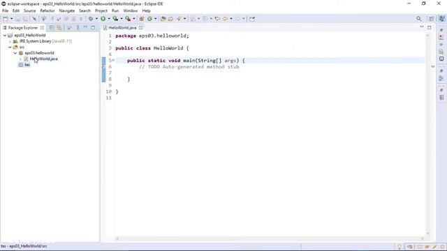
Task: Click 'public class HelloWorld {' code line
Action: [x=152, y=48]
